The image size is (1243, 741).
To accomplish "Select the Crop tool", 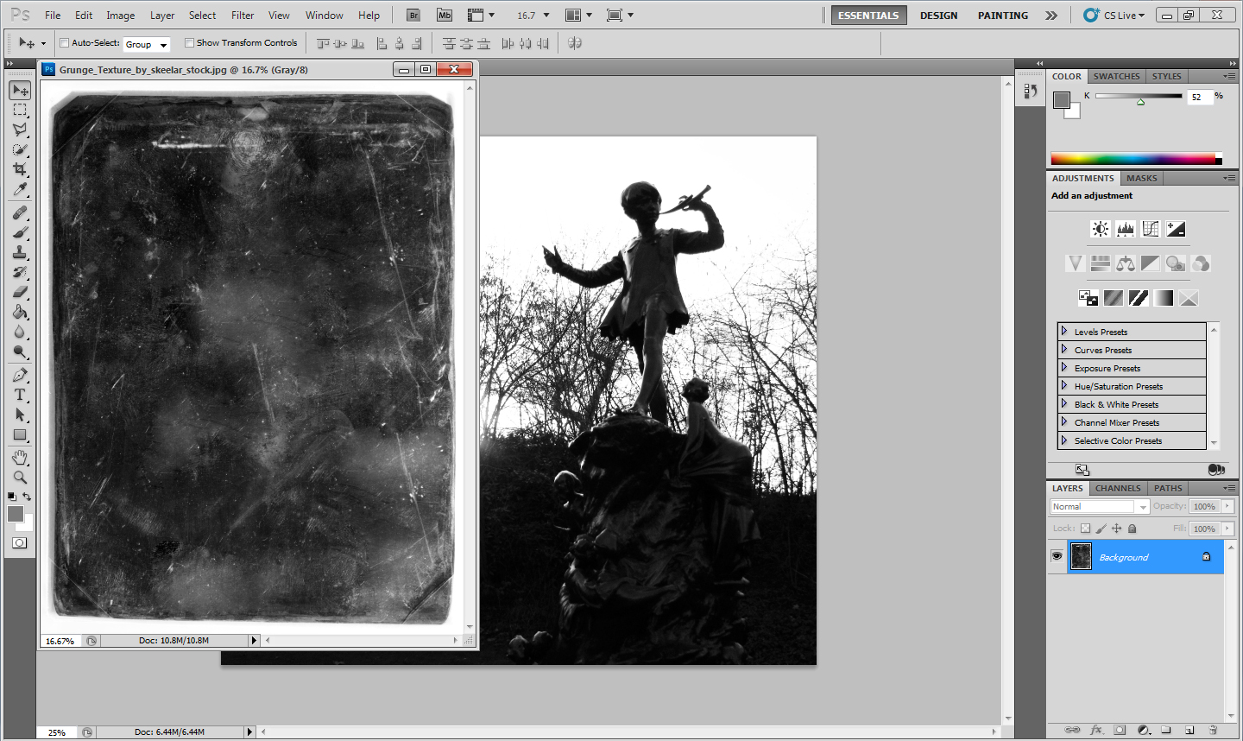I will click(20, 169).
